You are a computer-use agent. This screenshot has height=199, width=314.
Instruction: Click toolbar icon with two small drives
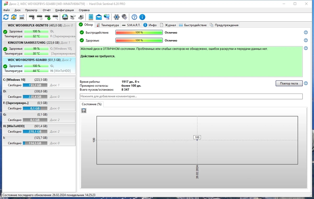point(73,17)
